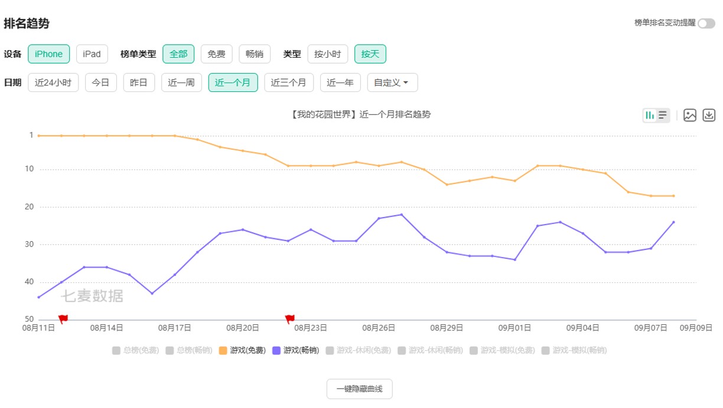Click 一键隐藏曲线 button

(360, 389)
